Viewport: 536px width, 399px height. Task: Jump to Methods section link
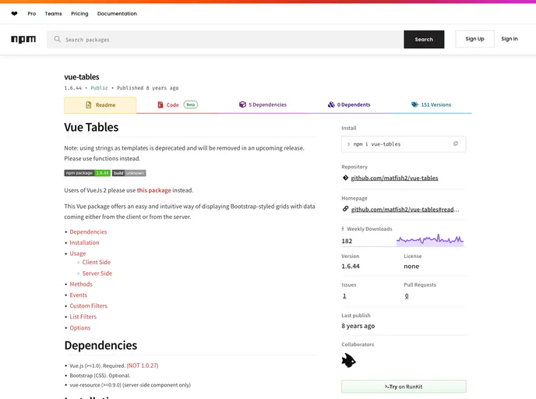pyautogui.click(x=81, y=284)
